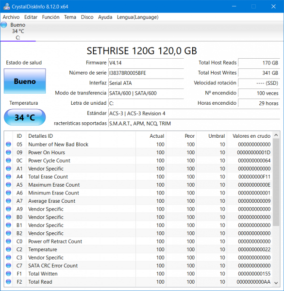Viewport: 284px width, 291px height.
Task: Select the C: drive tab at top
Action: coord(18,31)
